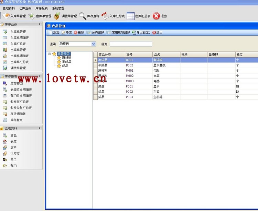Select 原材料 in the category tree

67,58
